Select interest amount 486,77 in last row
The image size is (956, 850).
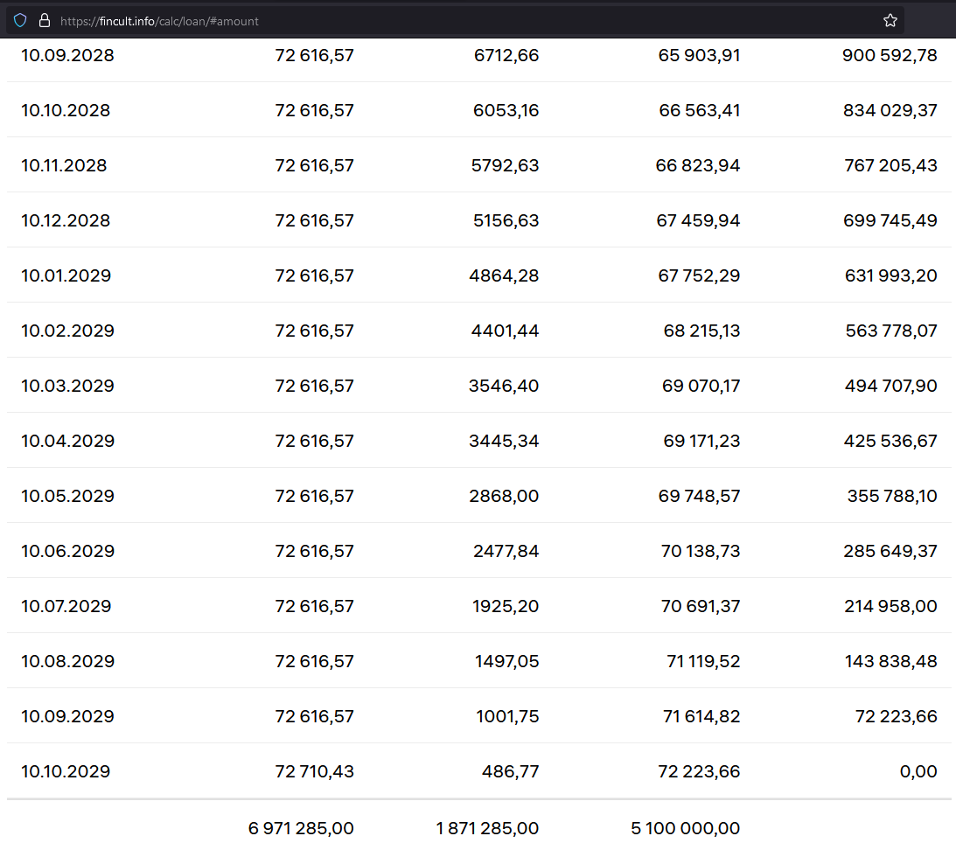[x=510, y=771]
